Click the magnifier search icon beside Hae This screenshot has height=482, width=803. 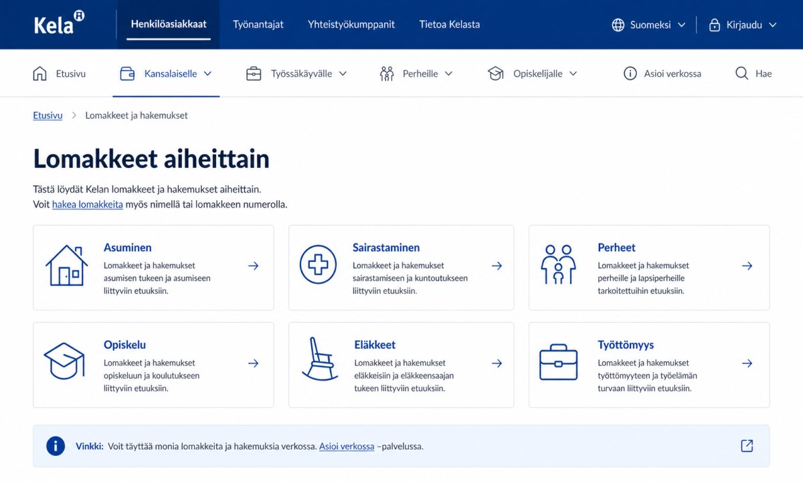tap(741, 74)
